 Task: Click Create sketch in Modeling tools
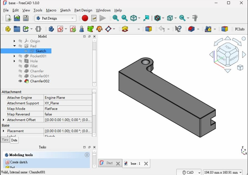19,162
